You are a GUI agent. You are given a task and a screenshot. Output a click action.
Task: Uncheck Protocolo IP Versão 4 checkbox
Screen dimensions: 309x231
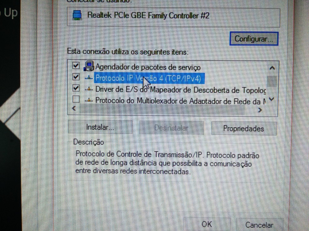(76, 77)
